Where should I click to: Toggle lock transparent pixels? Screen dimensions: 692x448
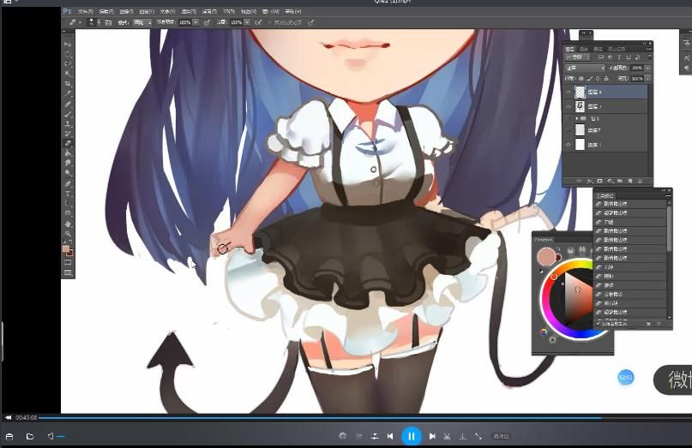[x=581, y=79]
